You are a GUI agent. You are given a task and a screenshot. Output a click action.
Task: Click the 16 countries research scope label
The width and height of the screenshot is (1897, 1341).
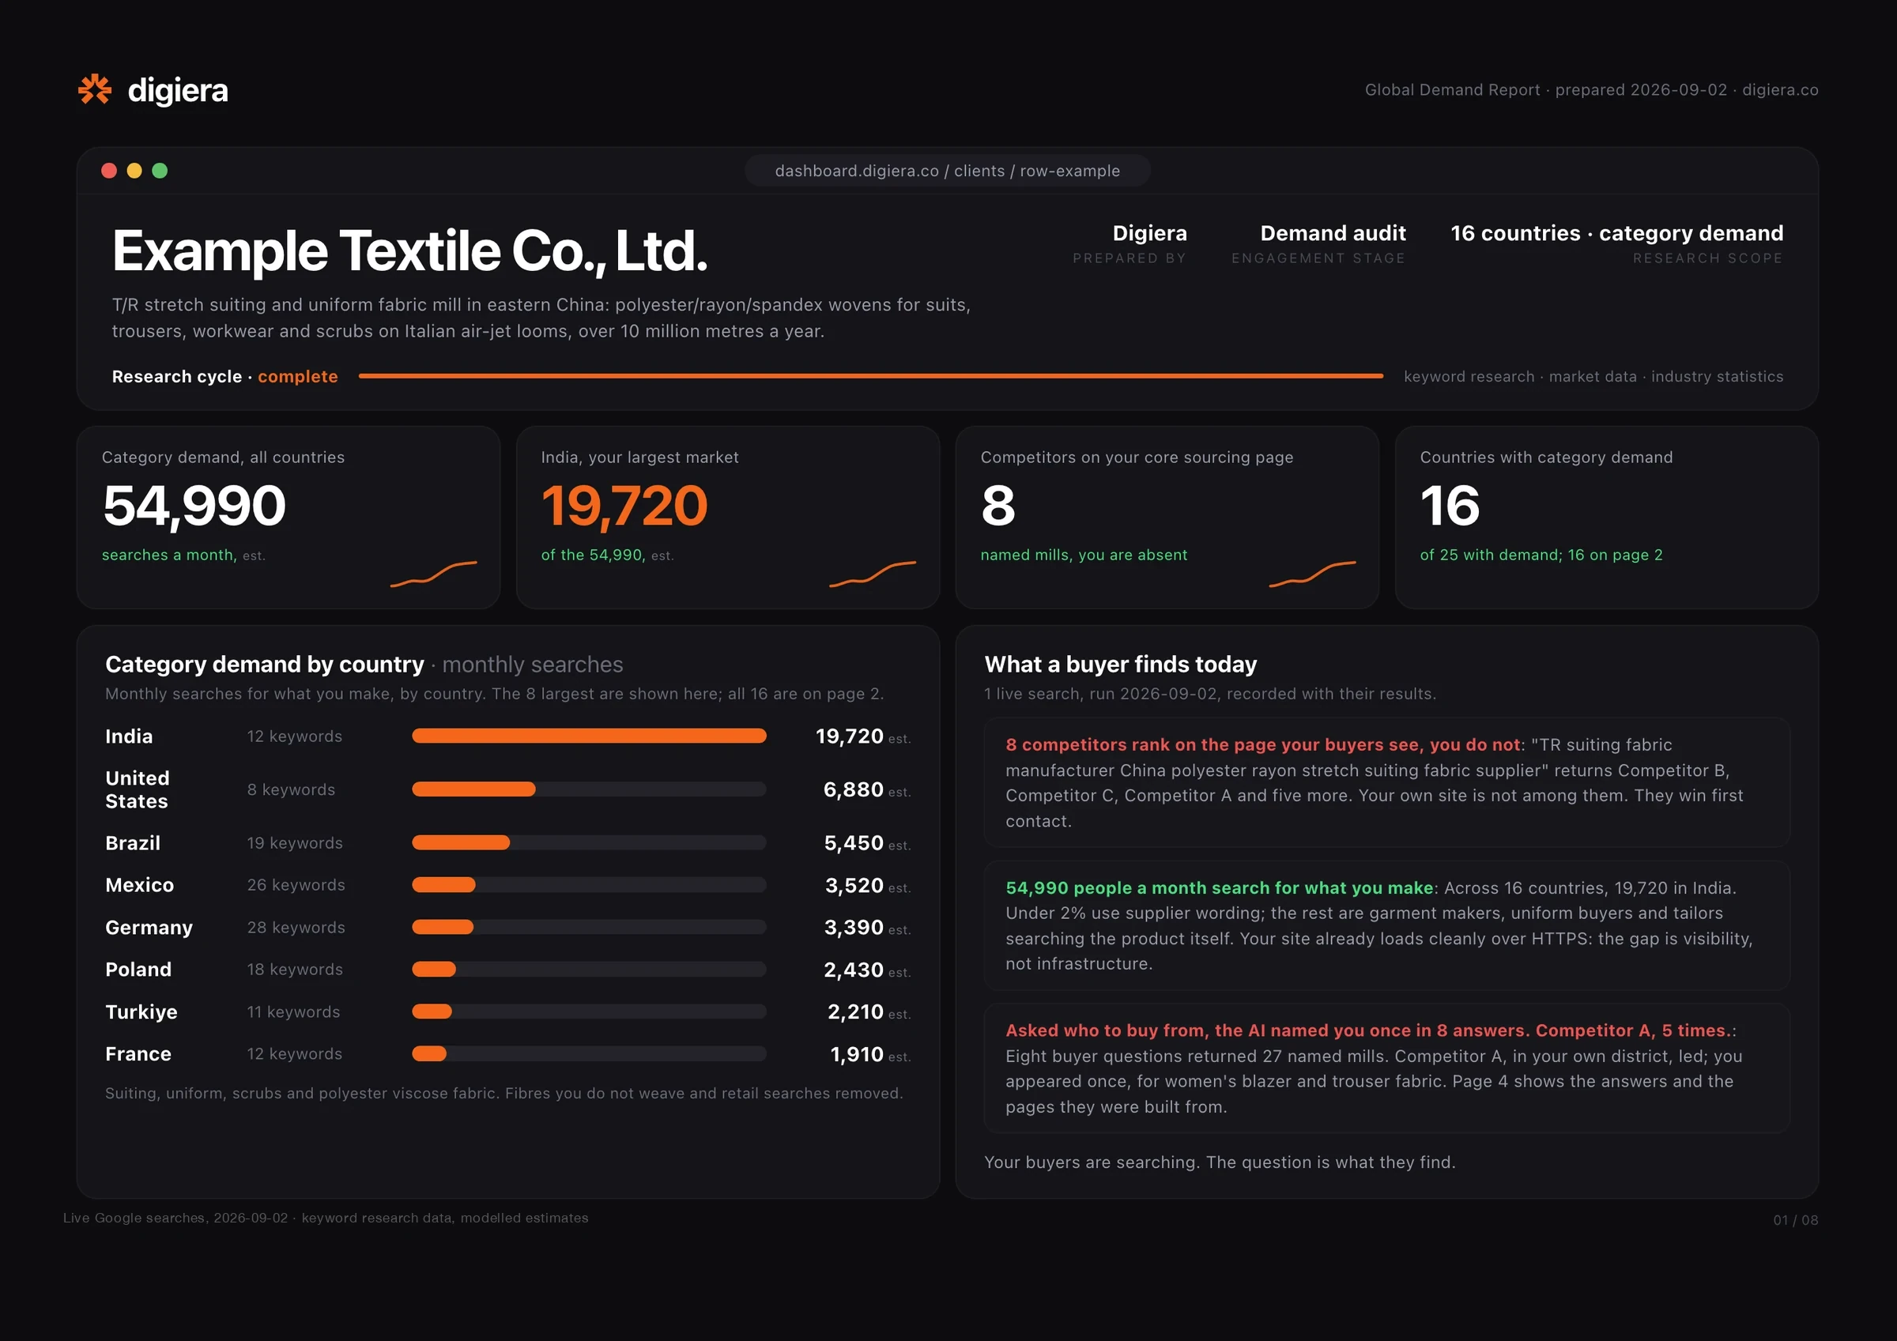point(1617,233)
